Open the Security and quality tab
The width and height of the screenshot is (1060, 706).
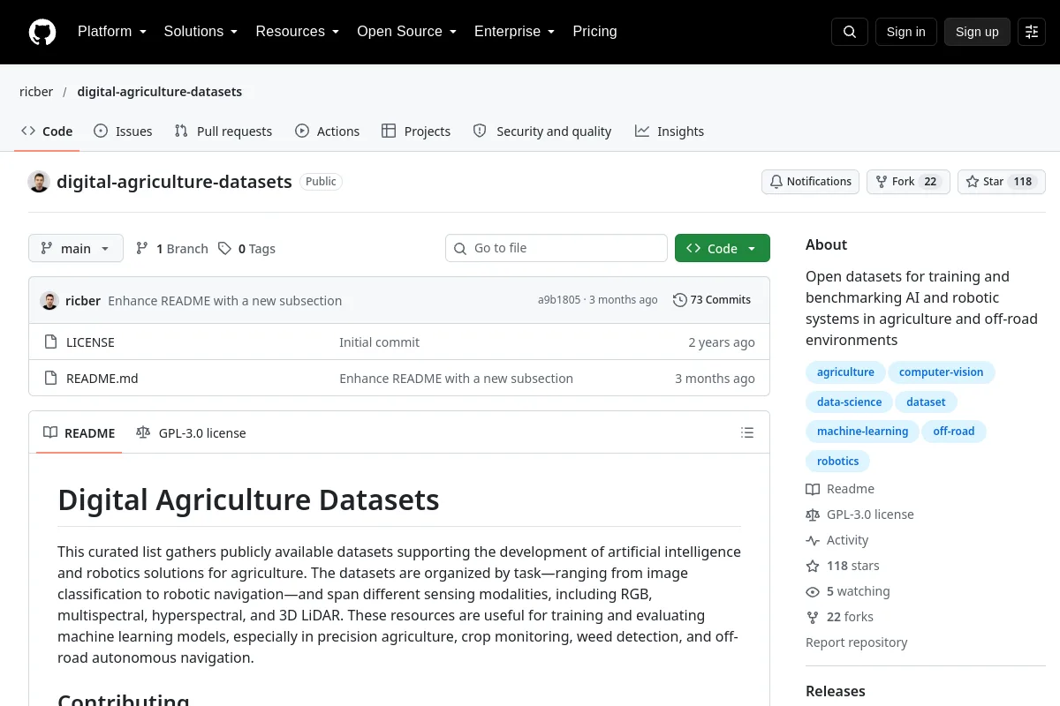coord(542,131)
